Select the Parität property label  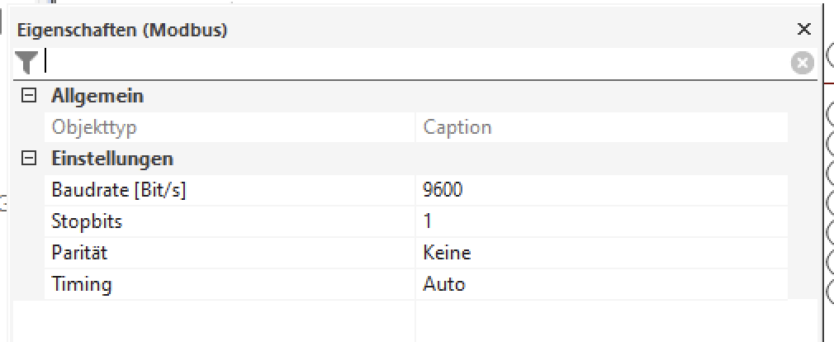79,253
